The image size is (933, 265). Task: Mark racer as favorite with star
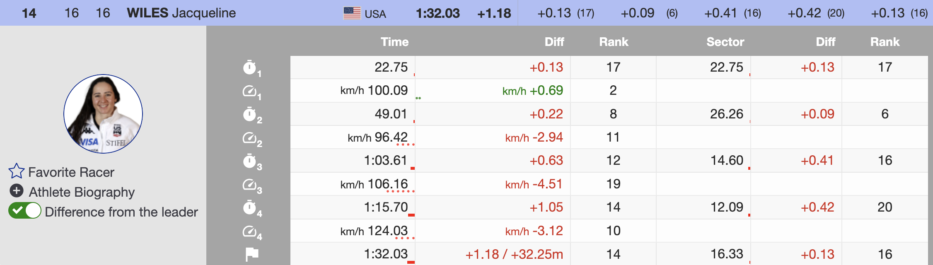(x=17, y=171)
